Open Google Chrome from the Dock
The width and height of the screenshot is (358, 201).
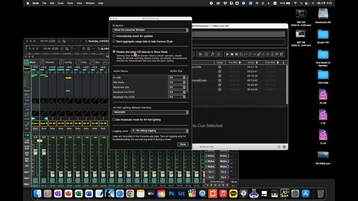pyautogui.click(x=130, y=194)
